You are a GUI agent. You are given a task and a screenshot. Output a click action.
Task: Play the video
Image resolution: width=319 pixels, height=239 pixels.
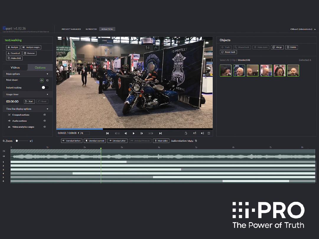click(x=134, y=133)
